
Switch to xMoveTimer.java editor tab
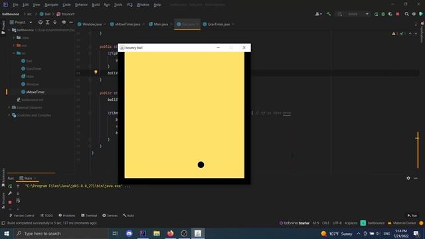pos(127,24)
